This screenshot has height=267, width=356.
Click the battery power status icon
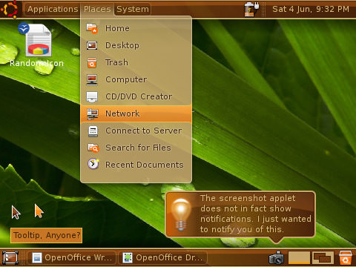click(x=251, y=9)
